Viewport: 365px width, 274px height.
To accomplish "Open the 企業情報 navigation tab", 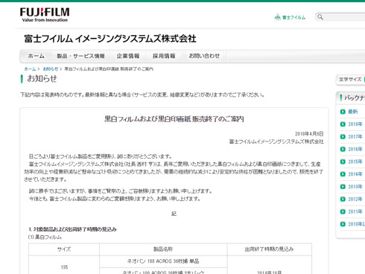I will pos(128,56).
